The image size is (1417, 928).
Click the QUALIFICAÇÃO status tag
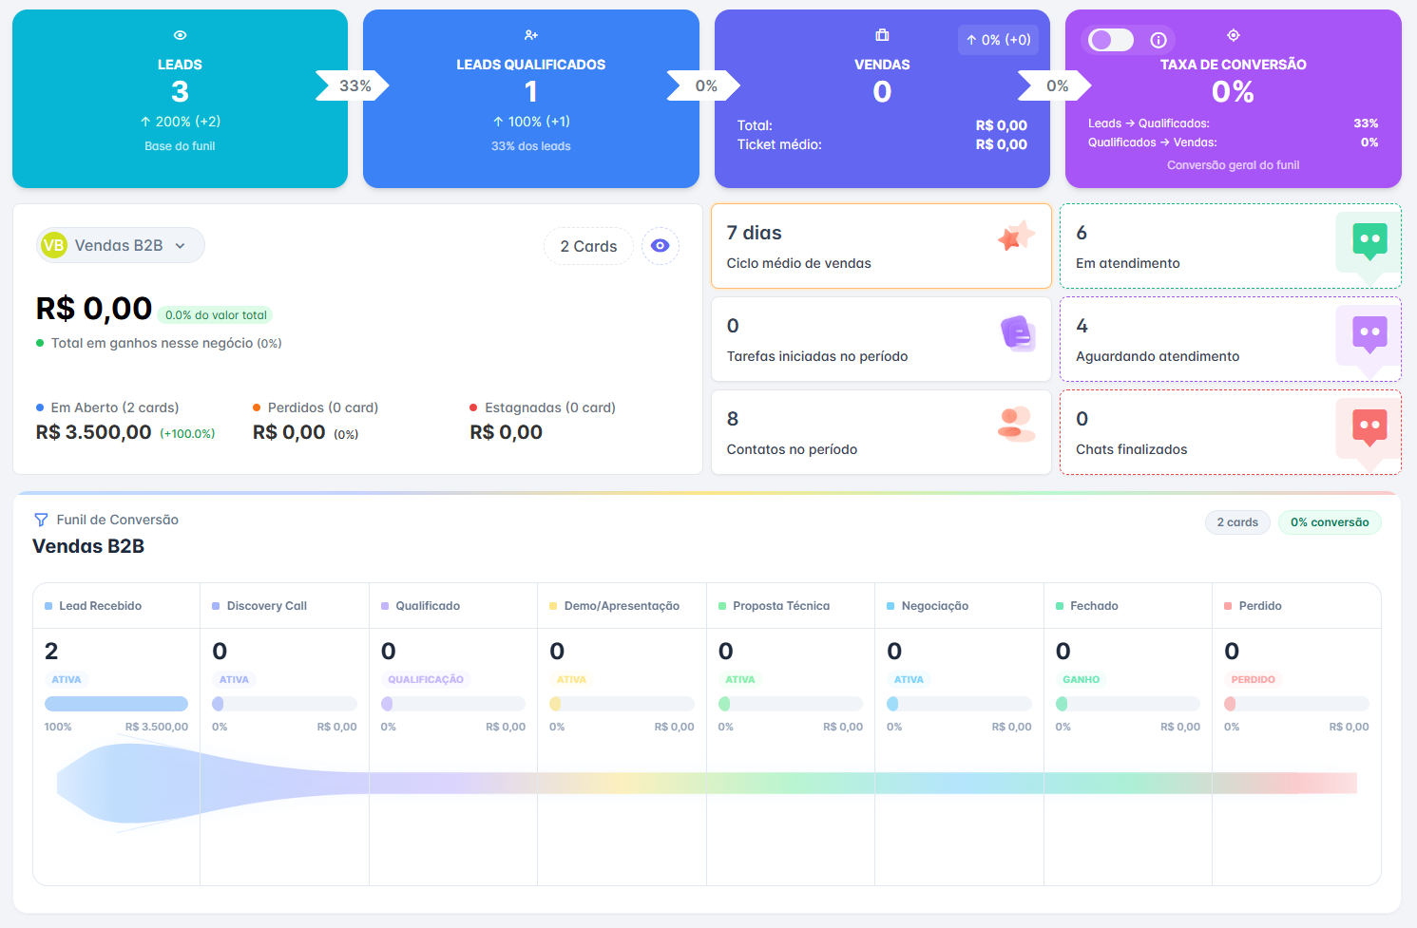[x=426, y=679]
